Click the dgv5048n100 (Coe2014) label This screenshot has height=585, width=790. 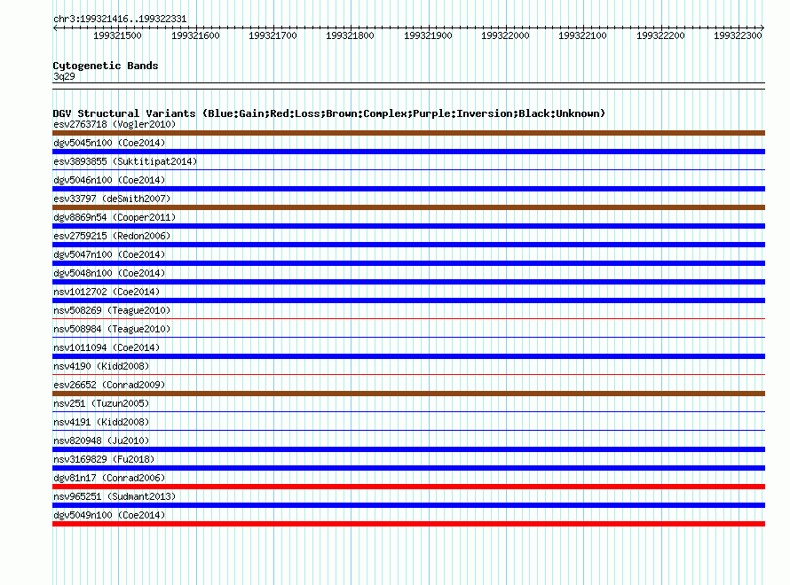[x=109, y=273]
